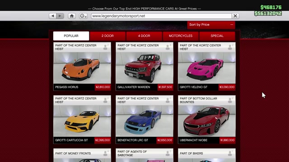
Task: Click the Benefactor LRC GT $2,650,000 price
Action: point(165,140)
